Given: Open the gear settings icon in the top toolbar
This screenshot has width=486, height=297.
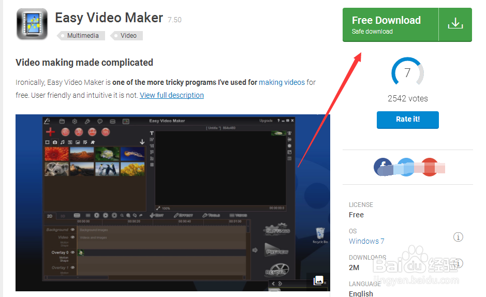Looking at the screenshot, I should (x=75, y=122).
